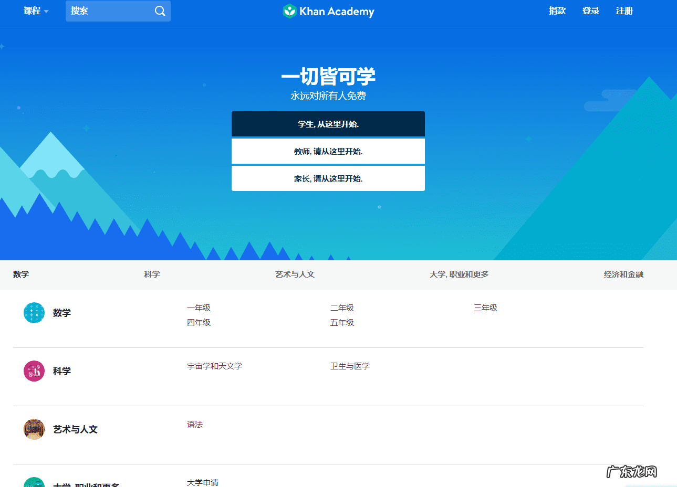Screen dimensions: 677x487
Task: Click the Khan Academy leaf logo
Action: [289, 11]
